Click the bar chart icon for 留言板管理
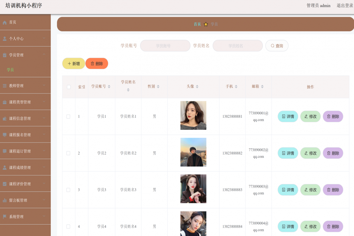The height and width of the screenshot is (236, 354). tap(5, 200)
